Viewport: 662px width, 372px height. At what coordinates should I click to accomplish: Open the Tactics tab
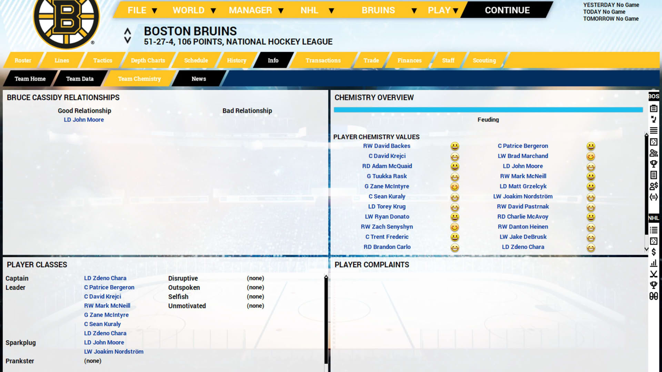[103, 60]
